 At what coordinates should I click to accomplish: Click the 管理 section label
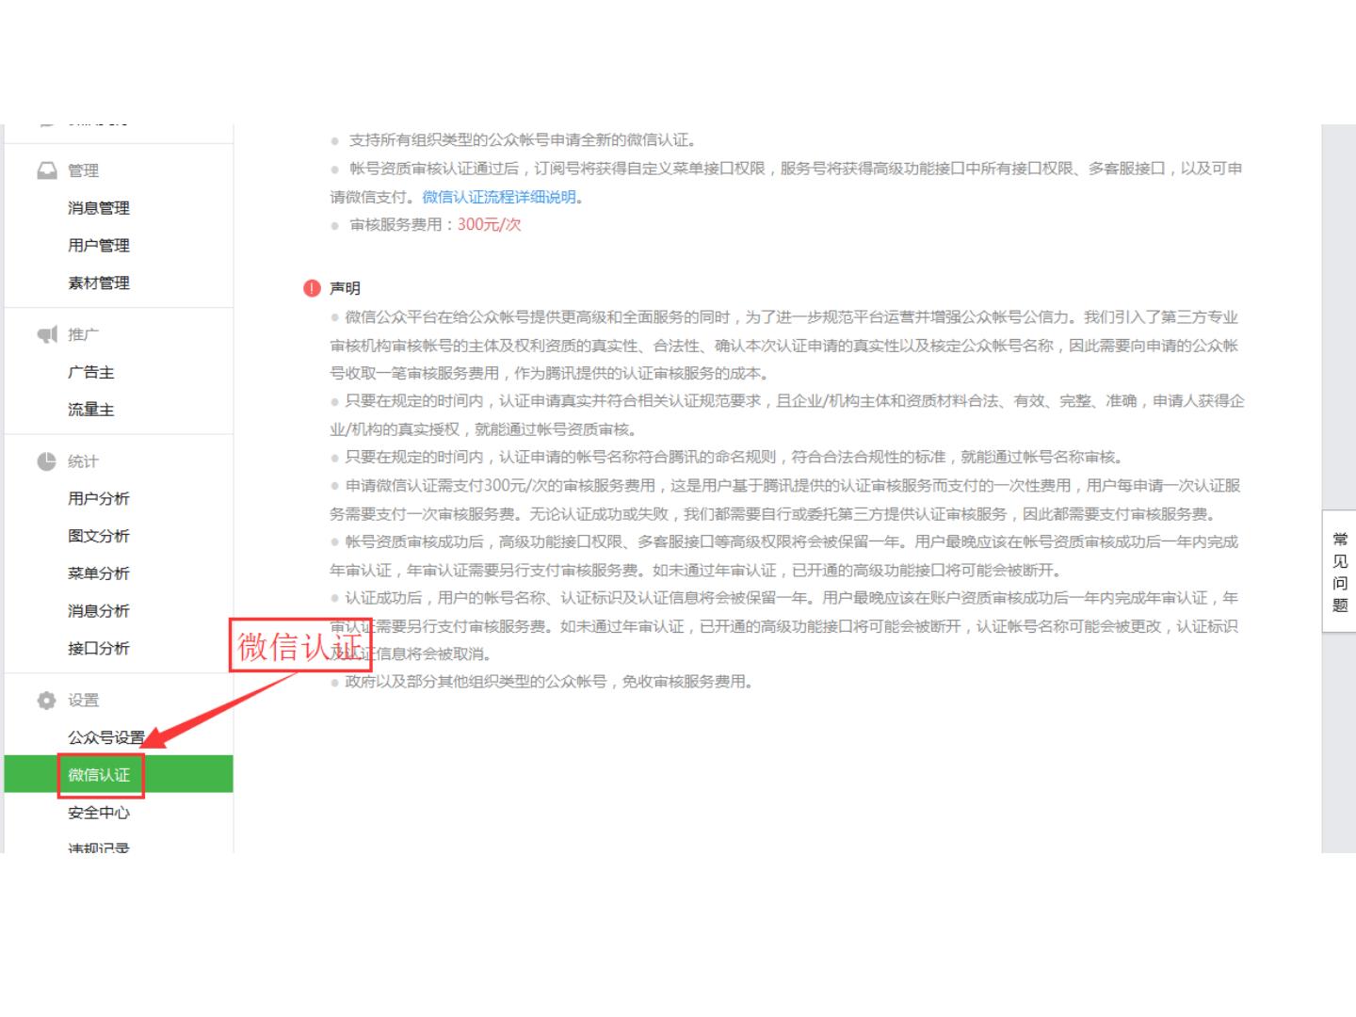tap(83, 170)
